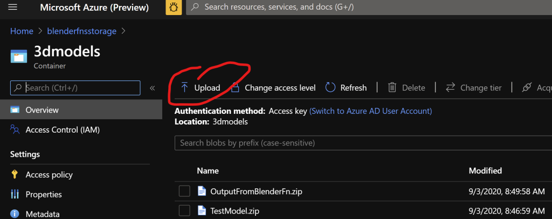Click the Properties bars icon
The image size is (552, 219).
click(x=15, y=194)
